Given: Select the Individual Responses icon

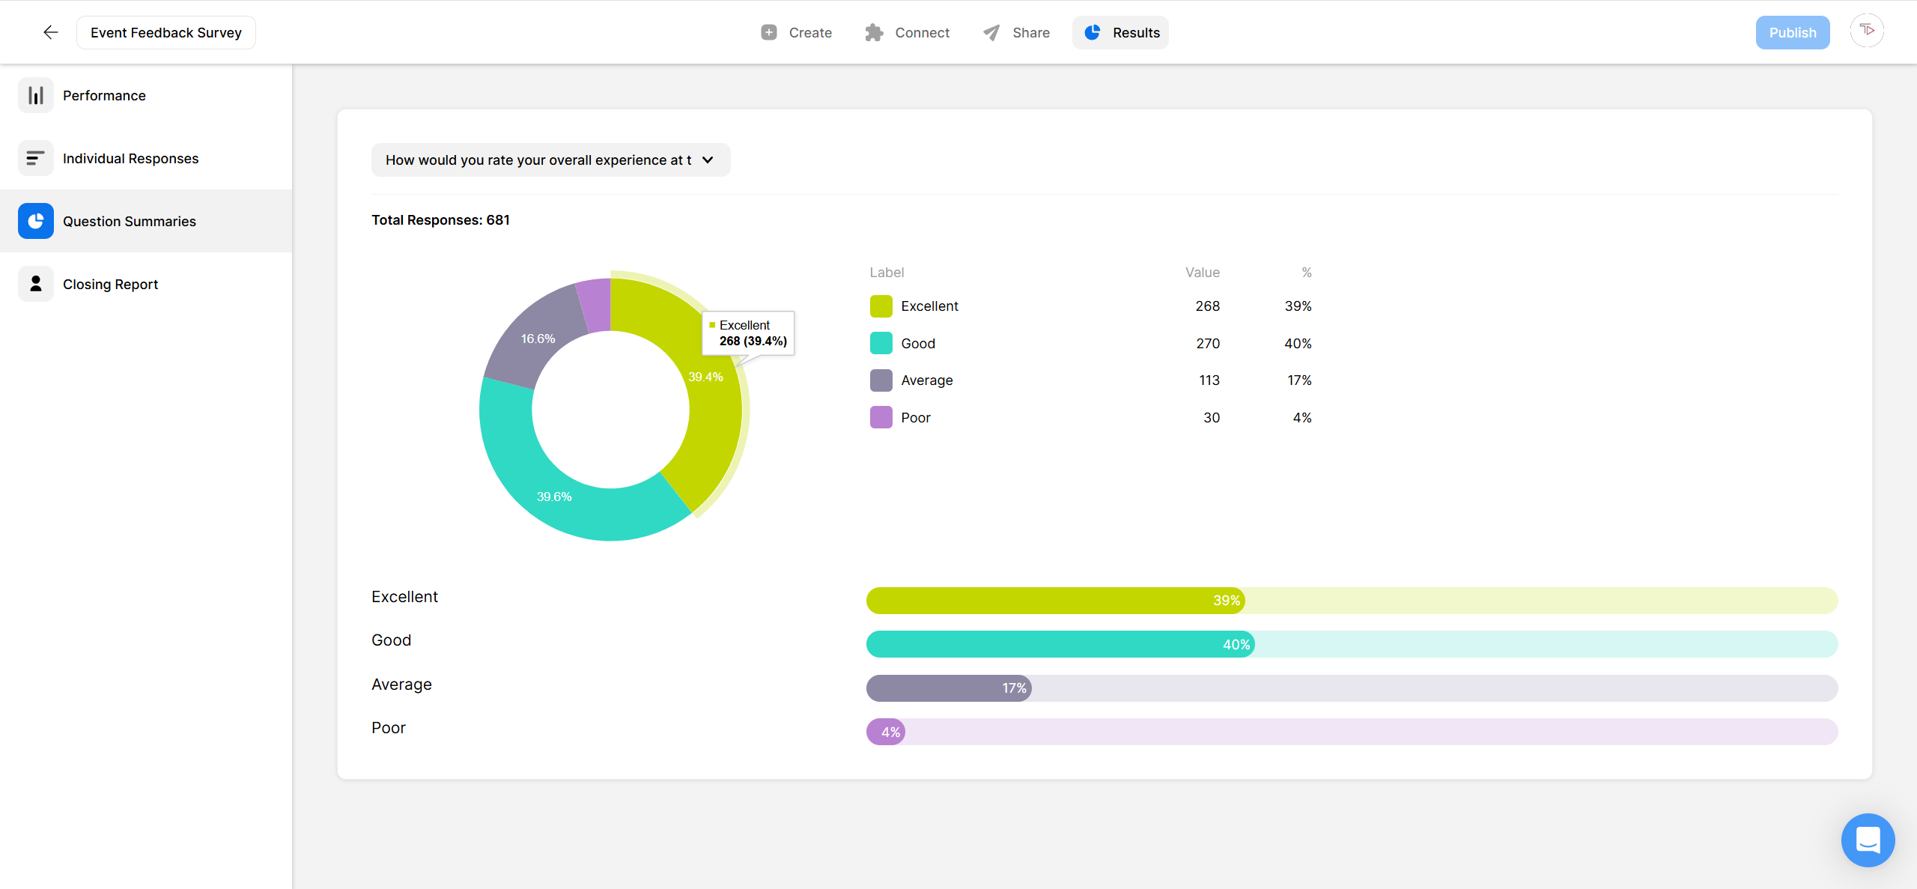Looking at the screenshot, I should tap(35, 158).
